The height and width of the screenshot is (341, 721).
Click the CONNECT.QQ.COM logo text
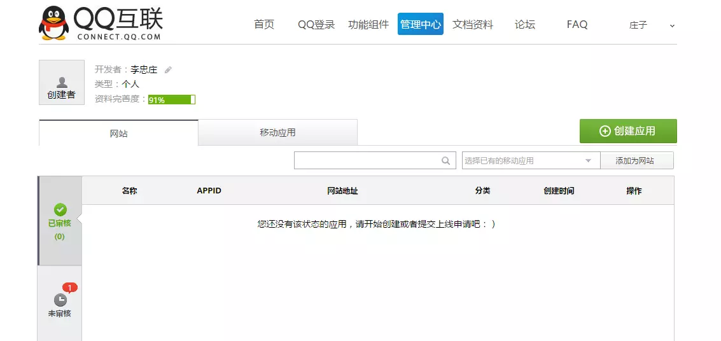tap(119, 37)
